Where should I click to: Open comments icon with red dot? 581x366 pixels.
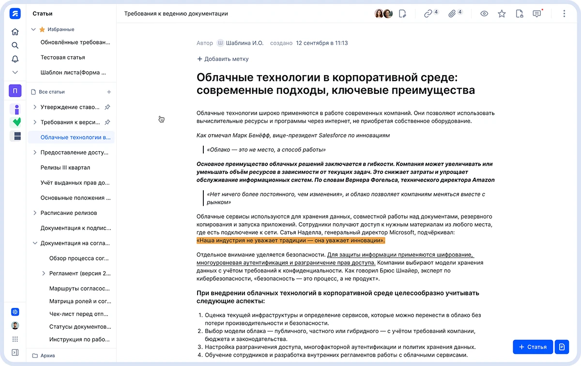tap(537, 14)
